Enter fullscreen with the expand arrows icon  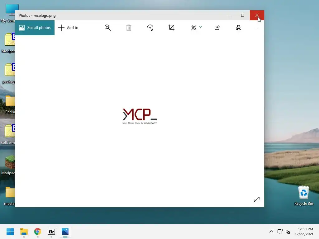[257, 199]
